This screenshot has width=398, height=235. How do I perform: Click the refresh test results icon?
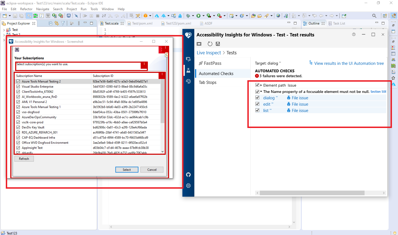pos(210,44)
